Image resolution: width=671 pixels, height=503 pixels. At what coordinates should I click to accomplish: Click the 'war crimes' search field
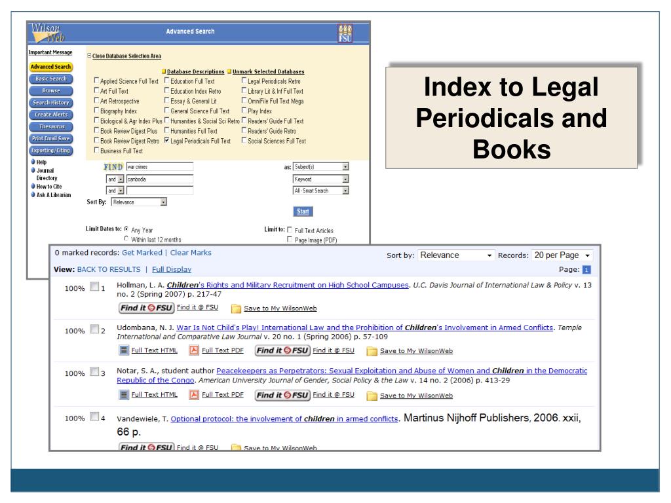coord(160,166)
